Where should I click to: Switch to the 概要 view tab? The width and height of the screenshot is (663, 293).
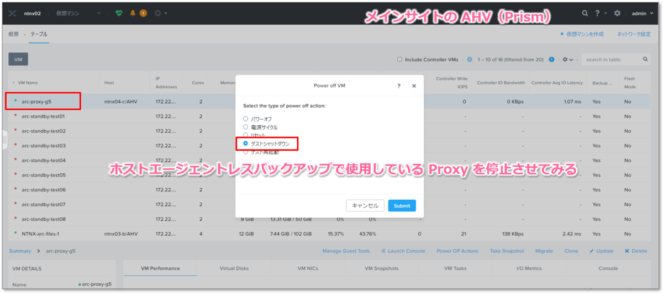(x=14, y=34)
